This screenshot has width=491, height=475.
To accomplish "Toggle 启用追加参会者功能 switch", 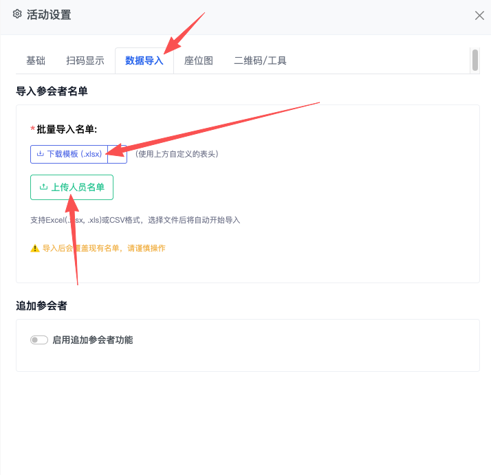I will click(x=39, y=340).
